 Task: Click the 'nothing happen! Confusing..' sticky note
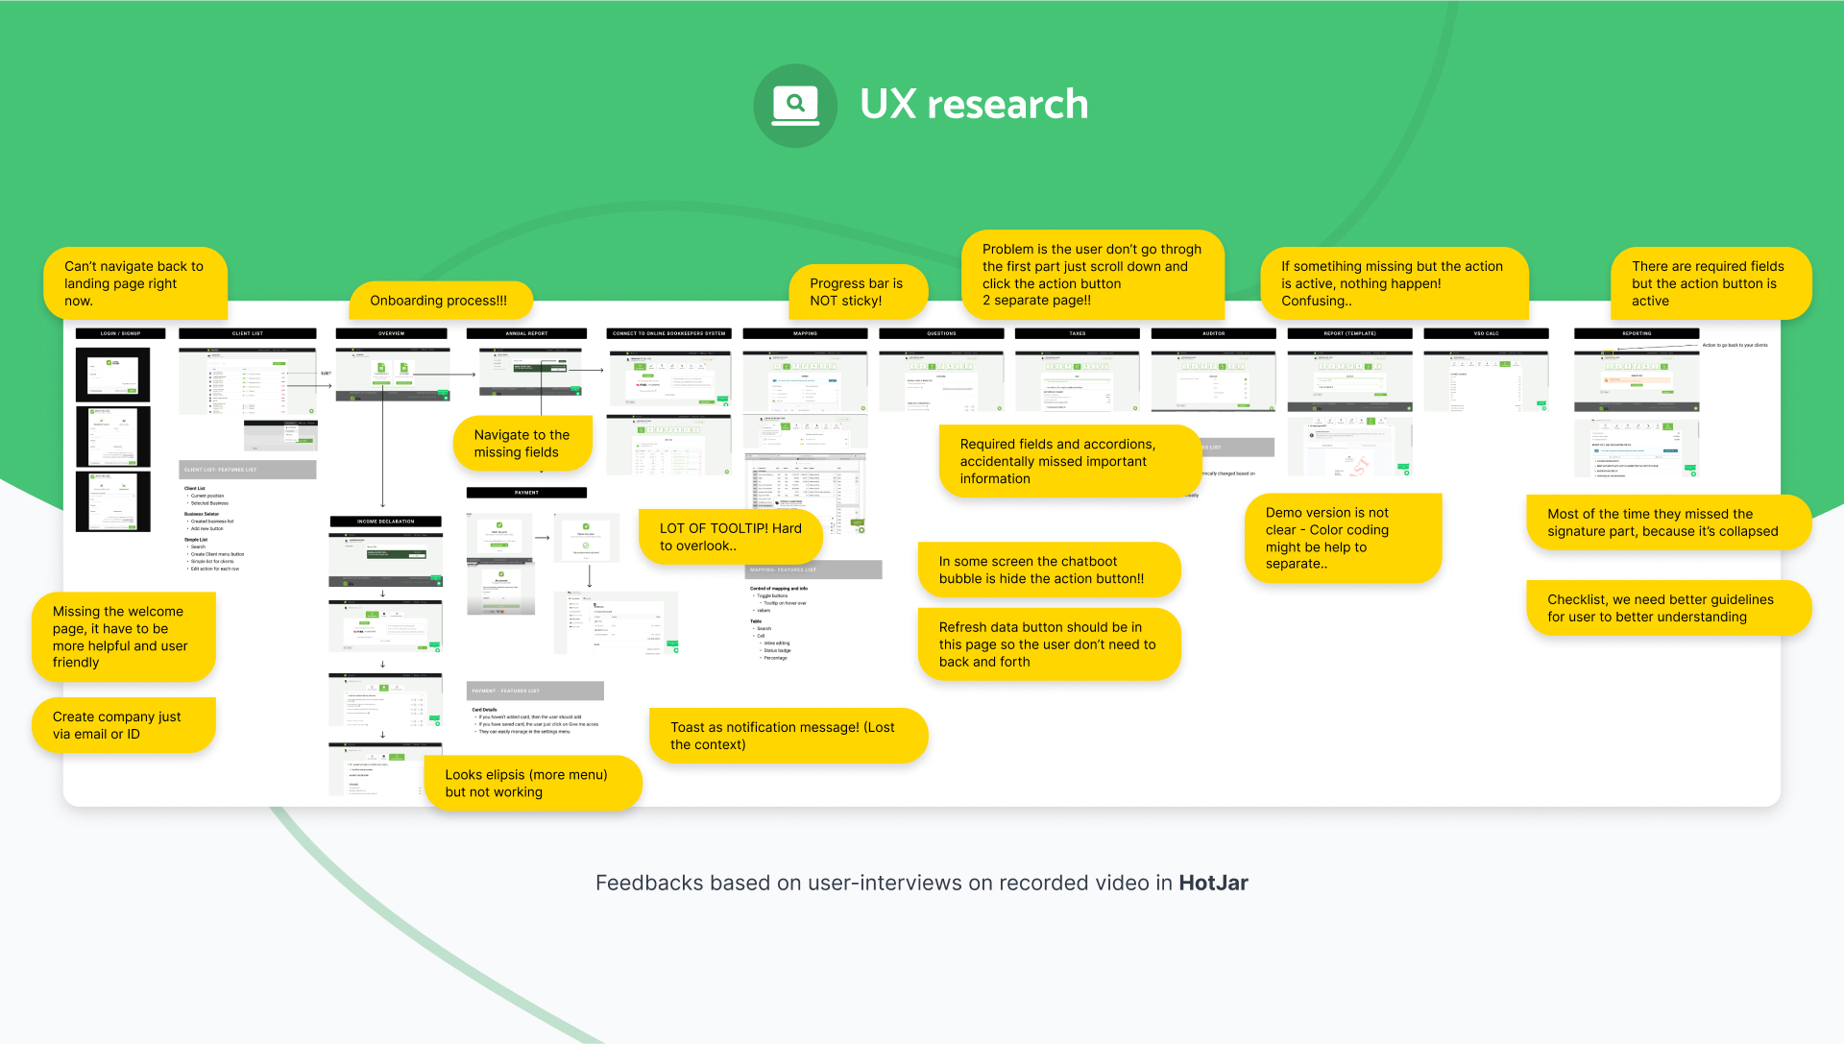point(1394,283)
